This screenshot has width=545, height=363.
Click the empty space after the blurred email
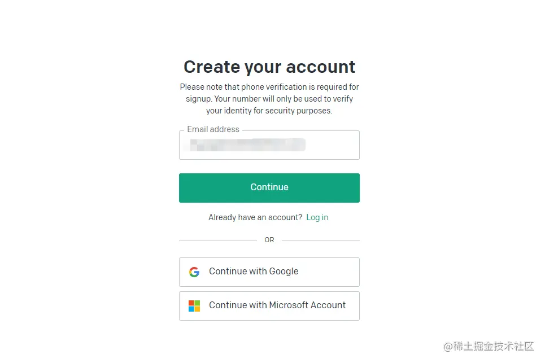pyautogui.click(x=332, y=146)
